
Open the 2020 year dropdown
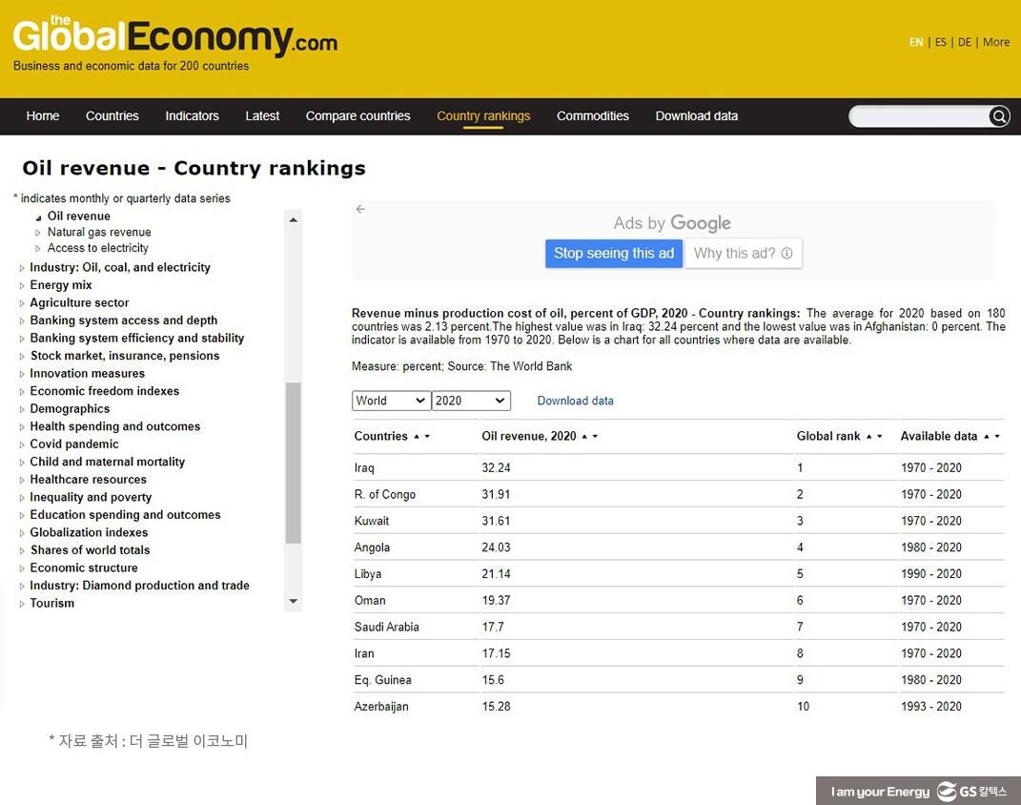(x=471, y=401)
